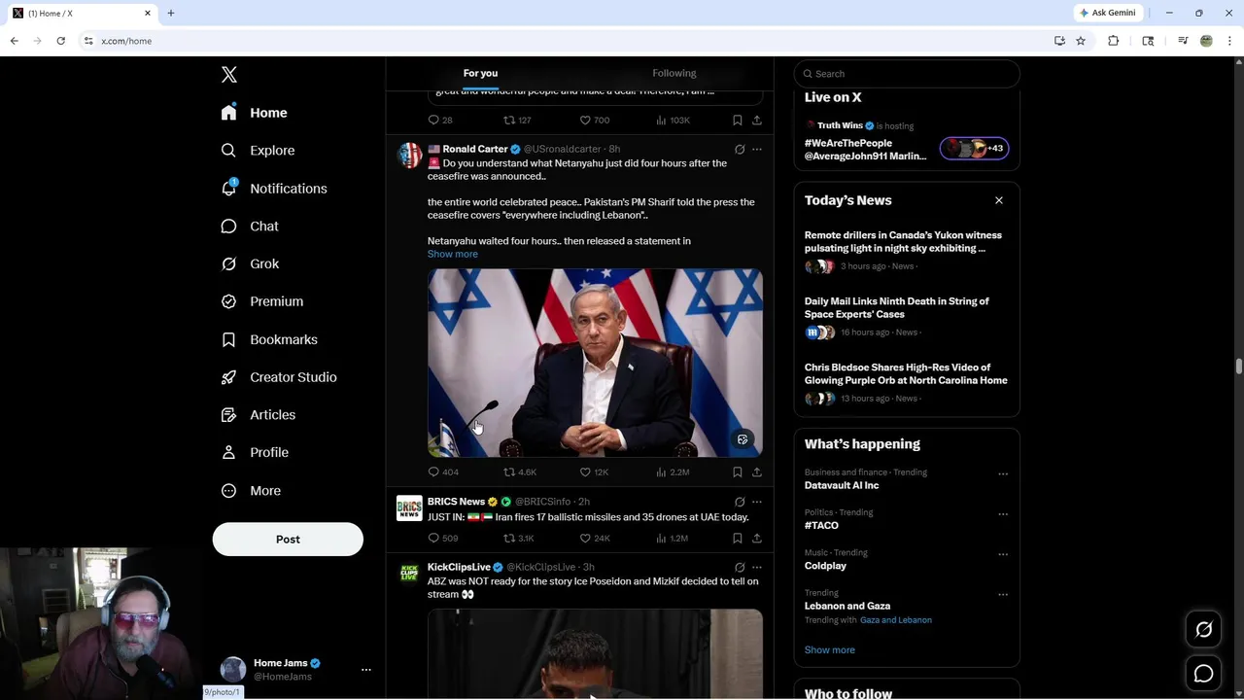
Task: Click Show more under What's happening
Action: click(830, 650)
